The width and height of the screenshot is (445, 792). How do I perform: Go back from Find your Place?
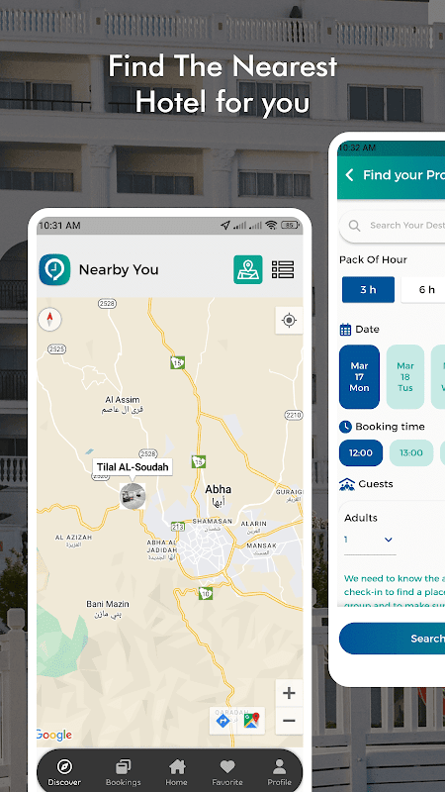(x=349, y=175)
